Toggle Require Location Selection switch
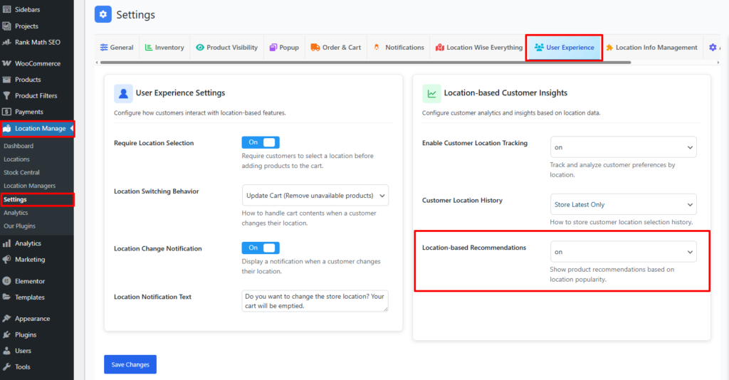The width and height of the screenshot is (729, 380). pos(261,142)
